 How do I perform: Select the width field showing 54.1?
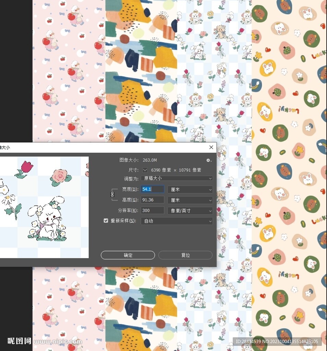(x=152, y=189)
